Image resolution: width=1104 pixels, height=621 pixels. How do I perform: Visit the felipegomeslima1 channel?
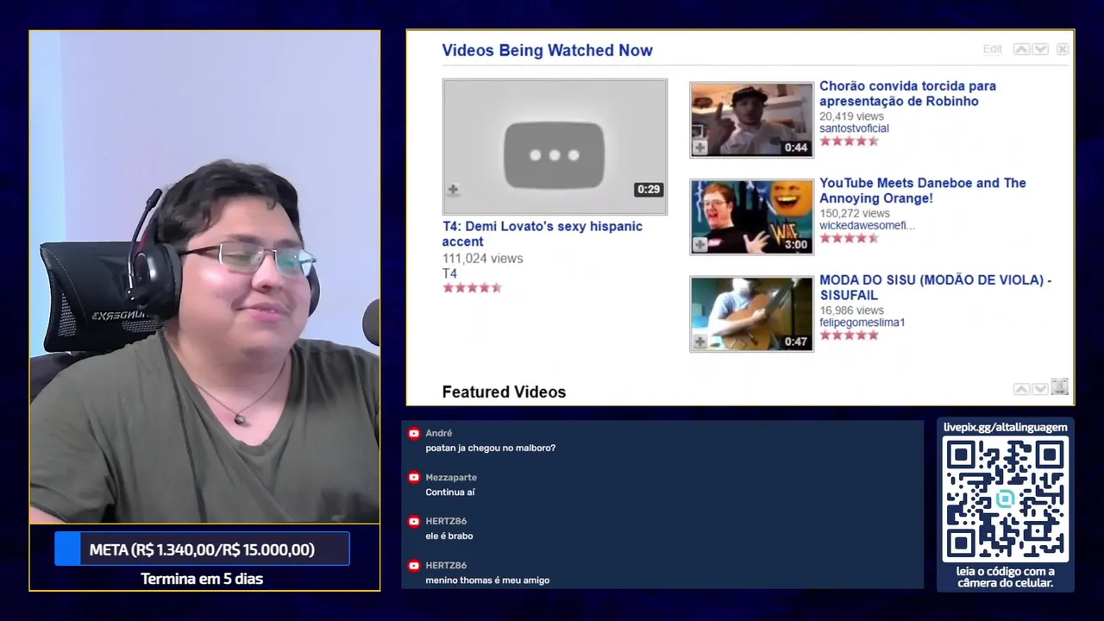tap(862, 323)
